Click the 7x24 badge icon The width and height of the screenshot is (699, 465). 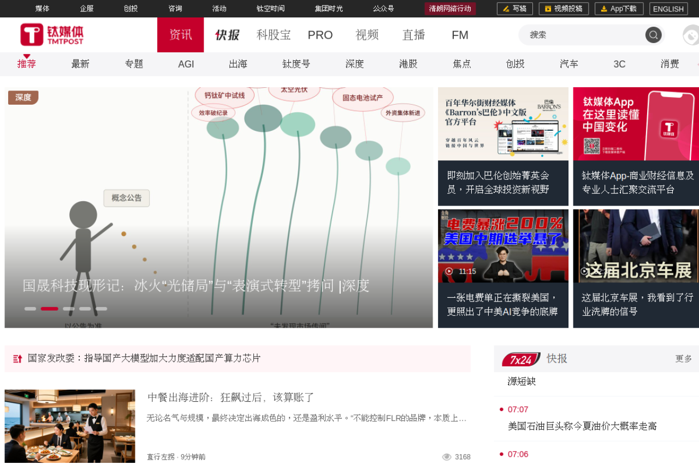point(521,359)
